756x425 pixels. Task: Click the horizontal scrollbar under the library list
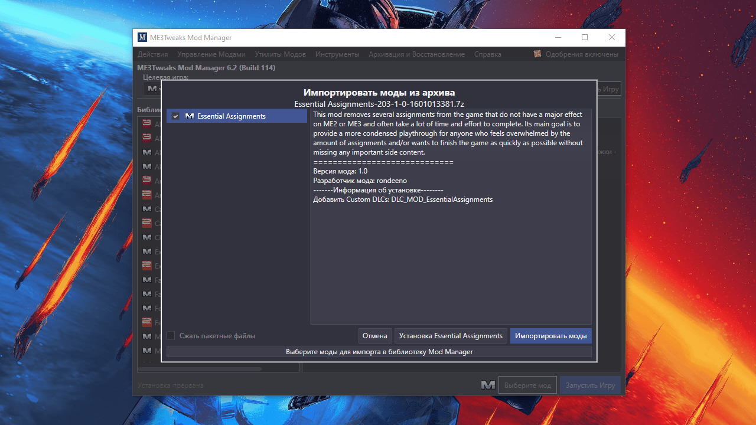(x=200, y=369)
